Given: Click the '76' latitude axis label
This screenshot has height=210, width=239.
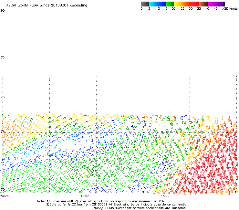Looking at the screenshot, I should [x=3, y=97].
